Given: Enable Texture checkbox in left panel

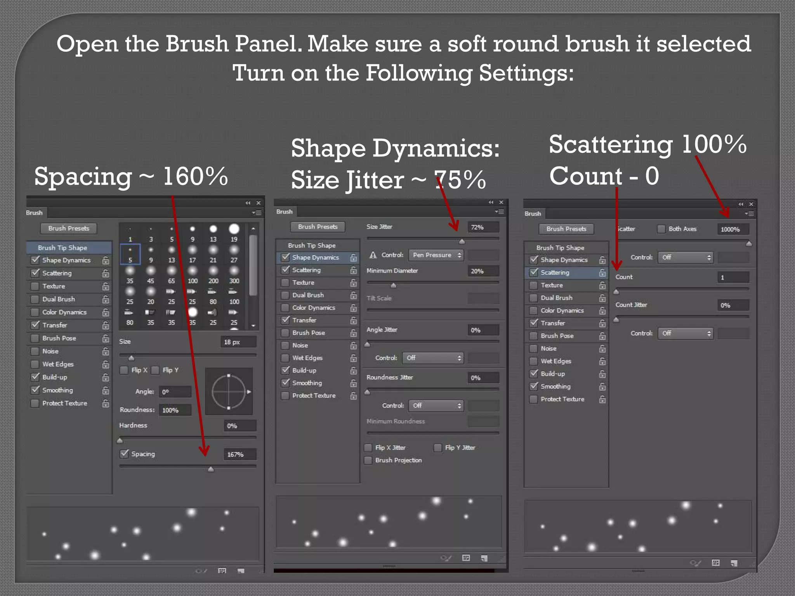Looking at the screenshot, I should 35,286.
